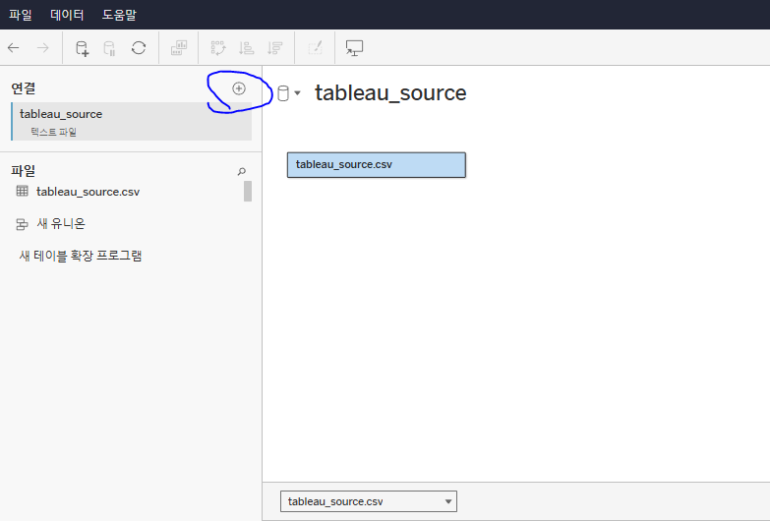Click the back arrow in toolbar
770x521 pixels.
tap(13, 47)
